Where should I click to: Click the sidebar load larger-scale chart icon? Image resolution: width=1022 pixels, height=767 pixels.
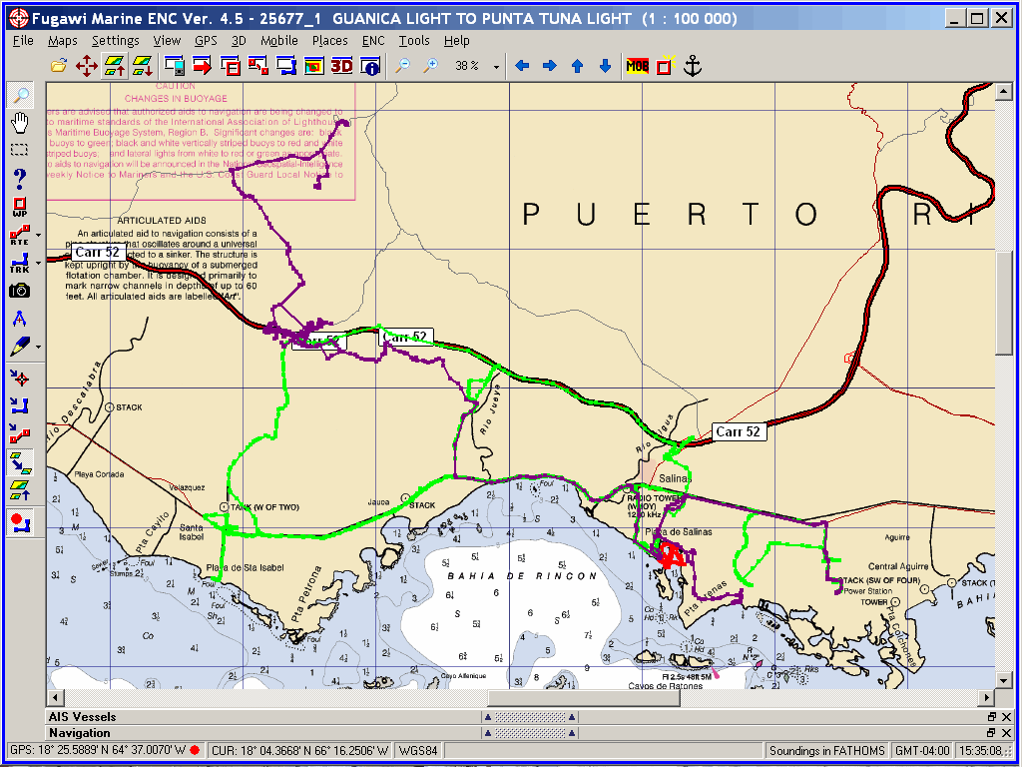pos(20,489)
